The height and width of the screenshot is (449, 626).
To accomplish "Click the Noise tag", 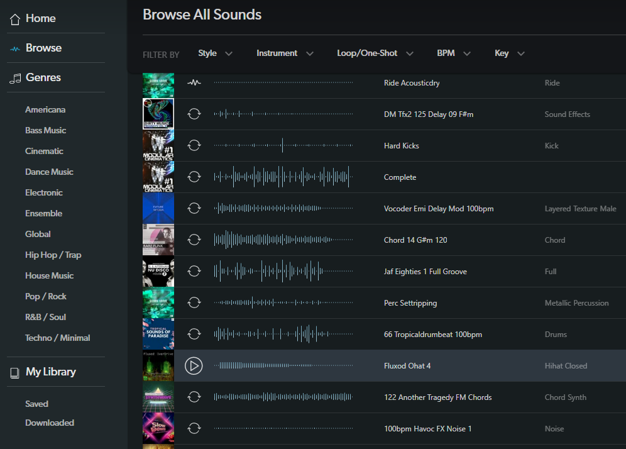I will tap(554, 429).
